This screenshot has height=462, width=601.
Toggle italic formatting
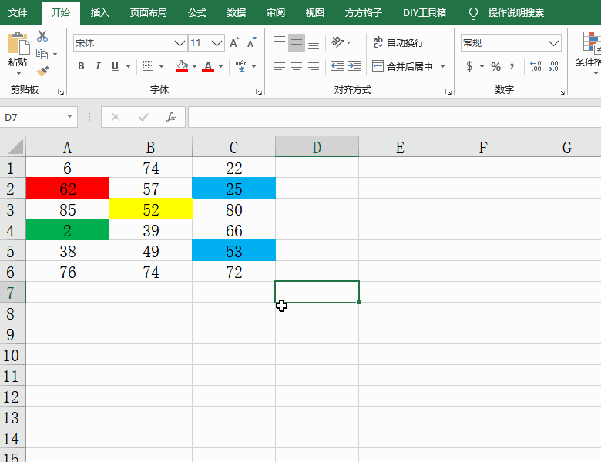[x=99, y=66]
